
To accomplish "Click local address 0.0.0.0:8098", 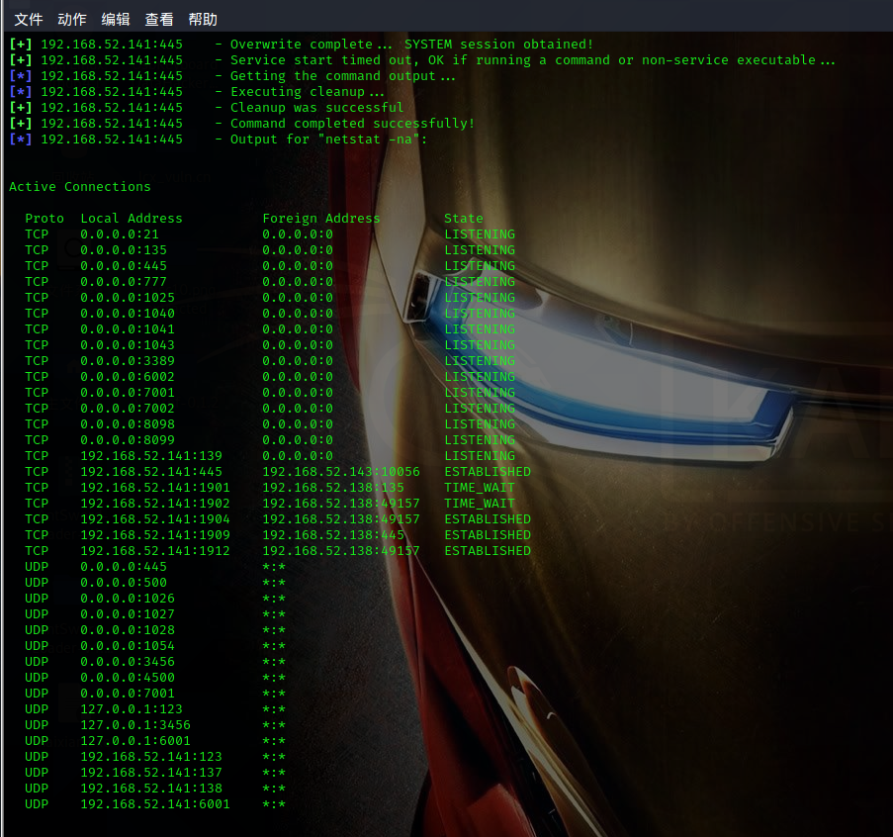I will 128,424.
